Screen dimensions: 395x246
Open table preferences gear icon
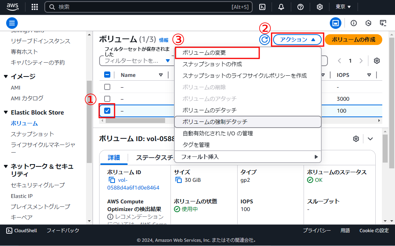point(376,61)
